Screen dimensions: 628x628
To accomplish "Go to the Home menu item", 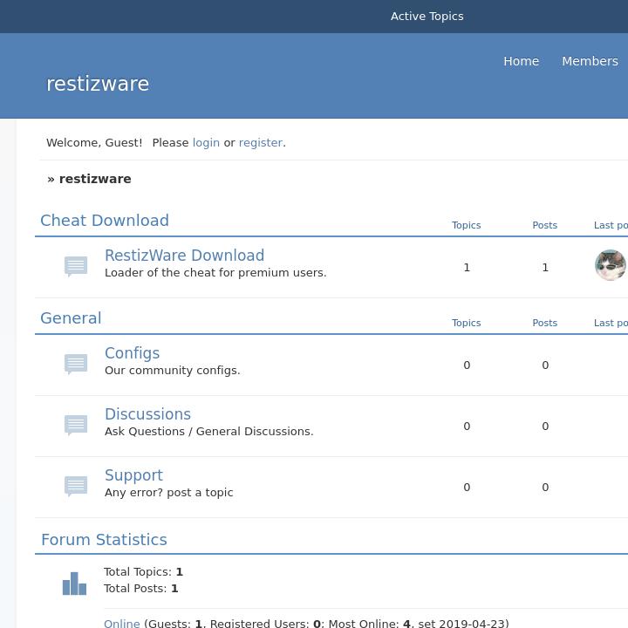I will [521, 61].
